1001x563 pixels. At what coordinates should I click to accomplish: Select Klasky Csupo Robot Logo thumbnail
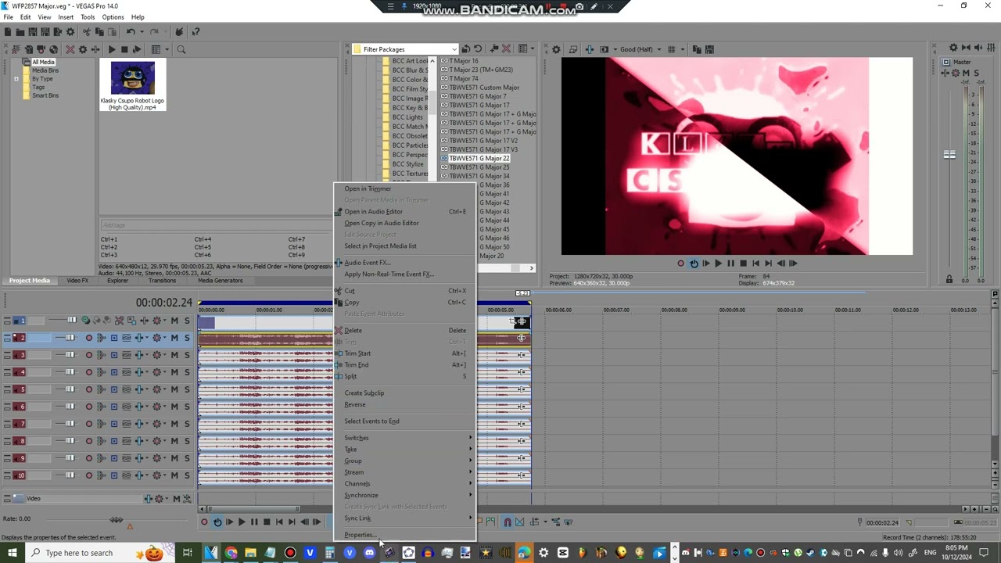coord(133,78)
